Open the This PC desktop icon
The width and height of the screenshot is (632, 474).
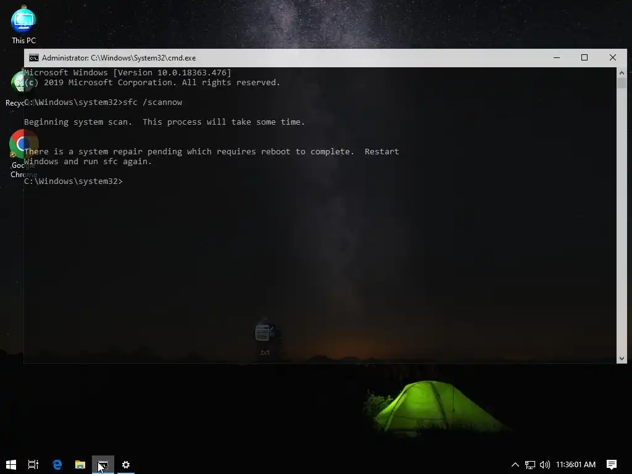coord(23,25)
